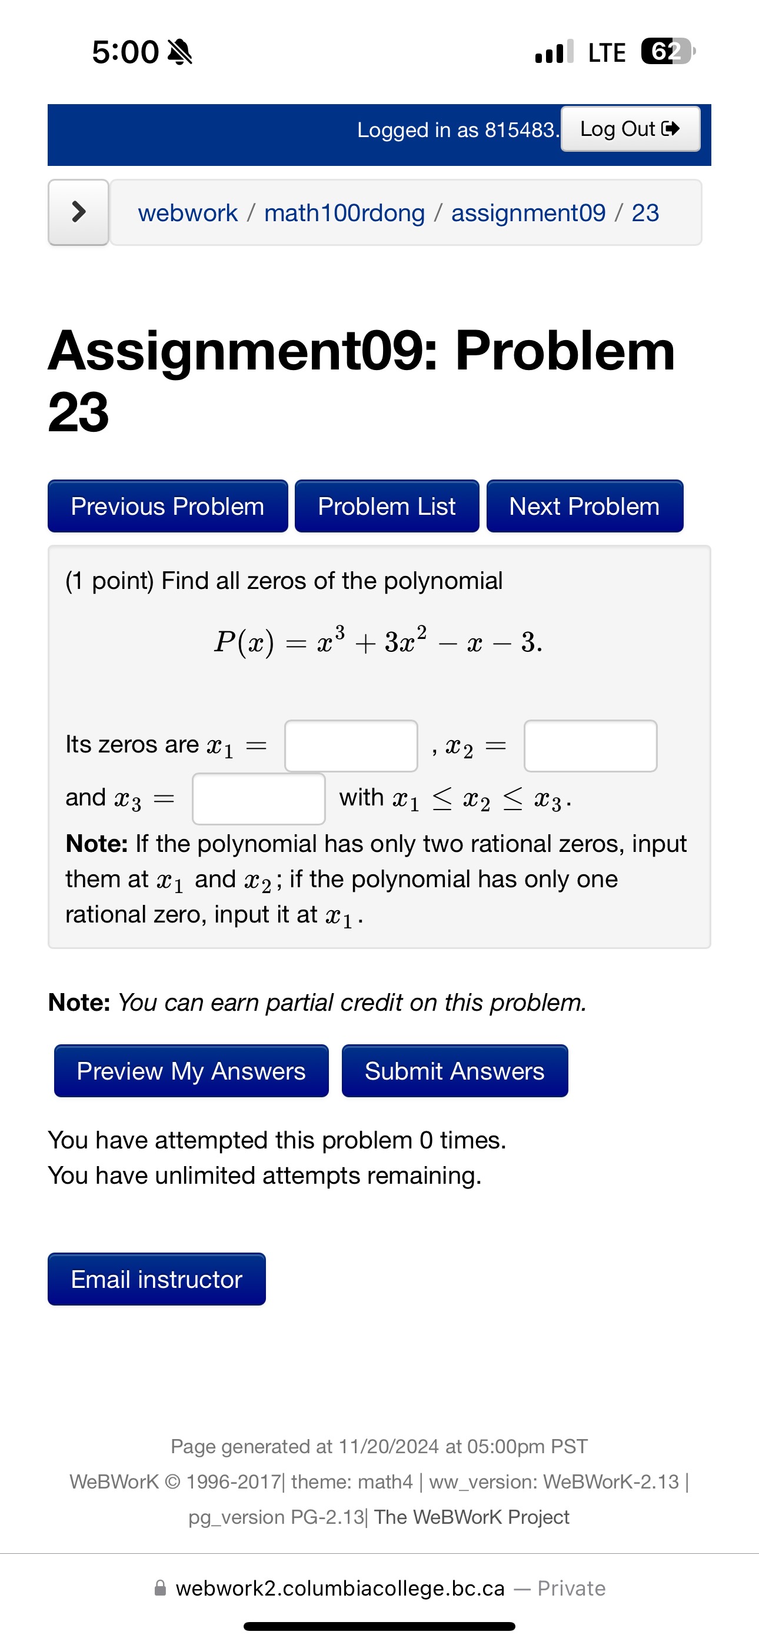This screenshot has height=1645, width=759.
Task: Go to assignment09 breadcrumb link
Action: (x=528, y=212)
